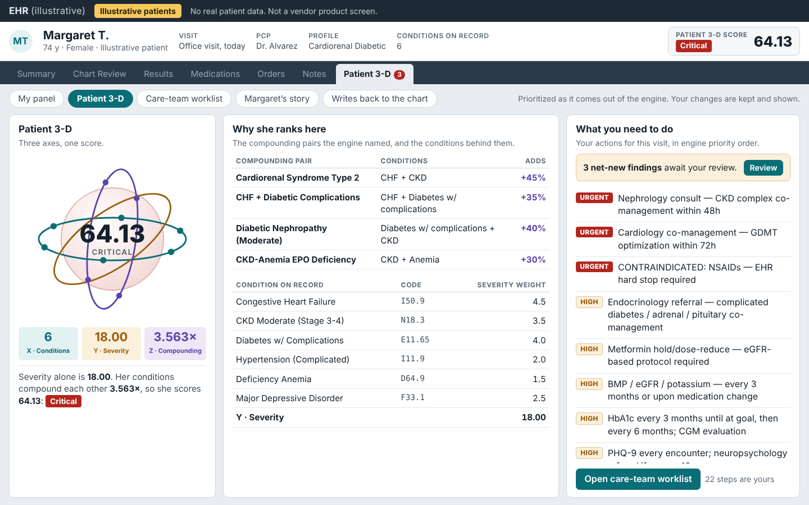809x505 pixels.
Task: Switch to the Care-team worklist pill view
Action: (184, 99)
